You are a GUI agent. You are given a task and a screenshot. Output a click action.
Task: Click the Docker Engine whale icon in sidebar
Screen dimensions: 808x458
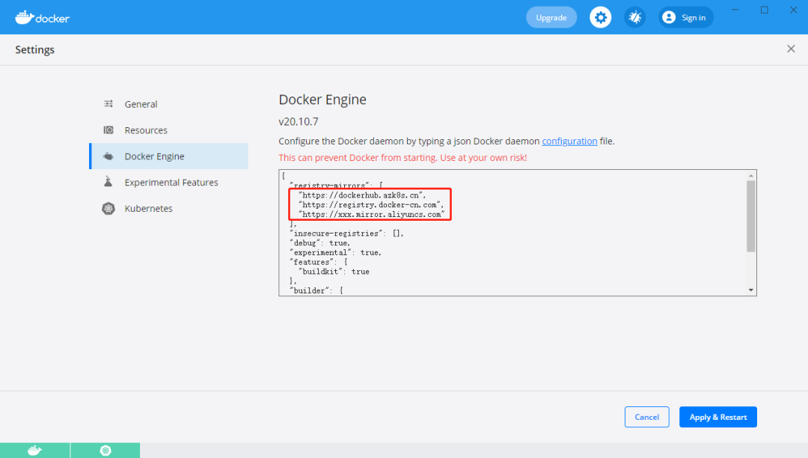(x=108, y=156)
